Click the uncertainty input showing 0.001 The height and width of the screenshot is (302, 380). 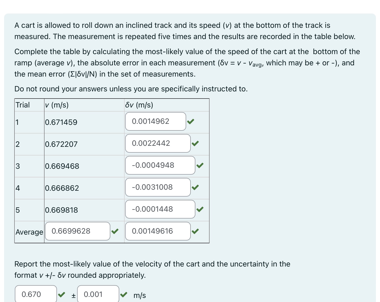tap(98, 294)
